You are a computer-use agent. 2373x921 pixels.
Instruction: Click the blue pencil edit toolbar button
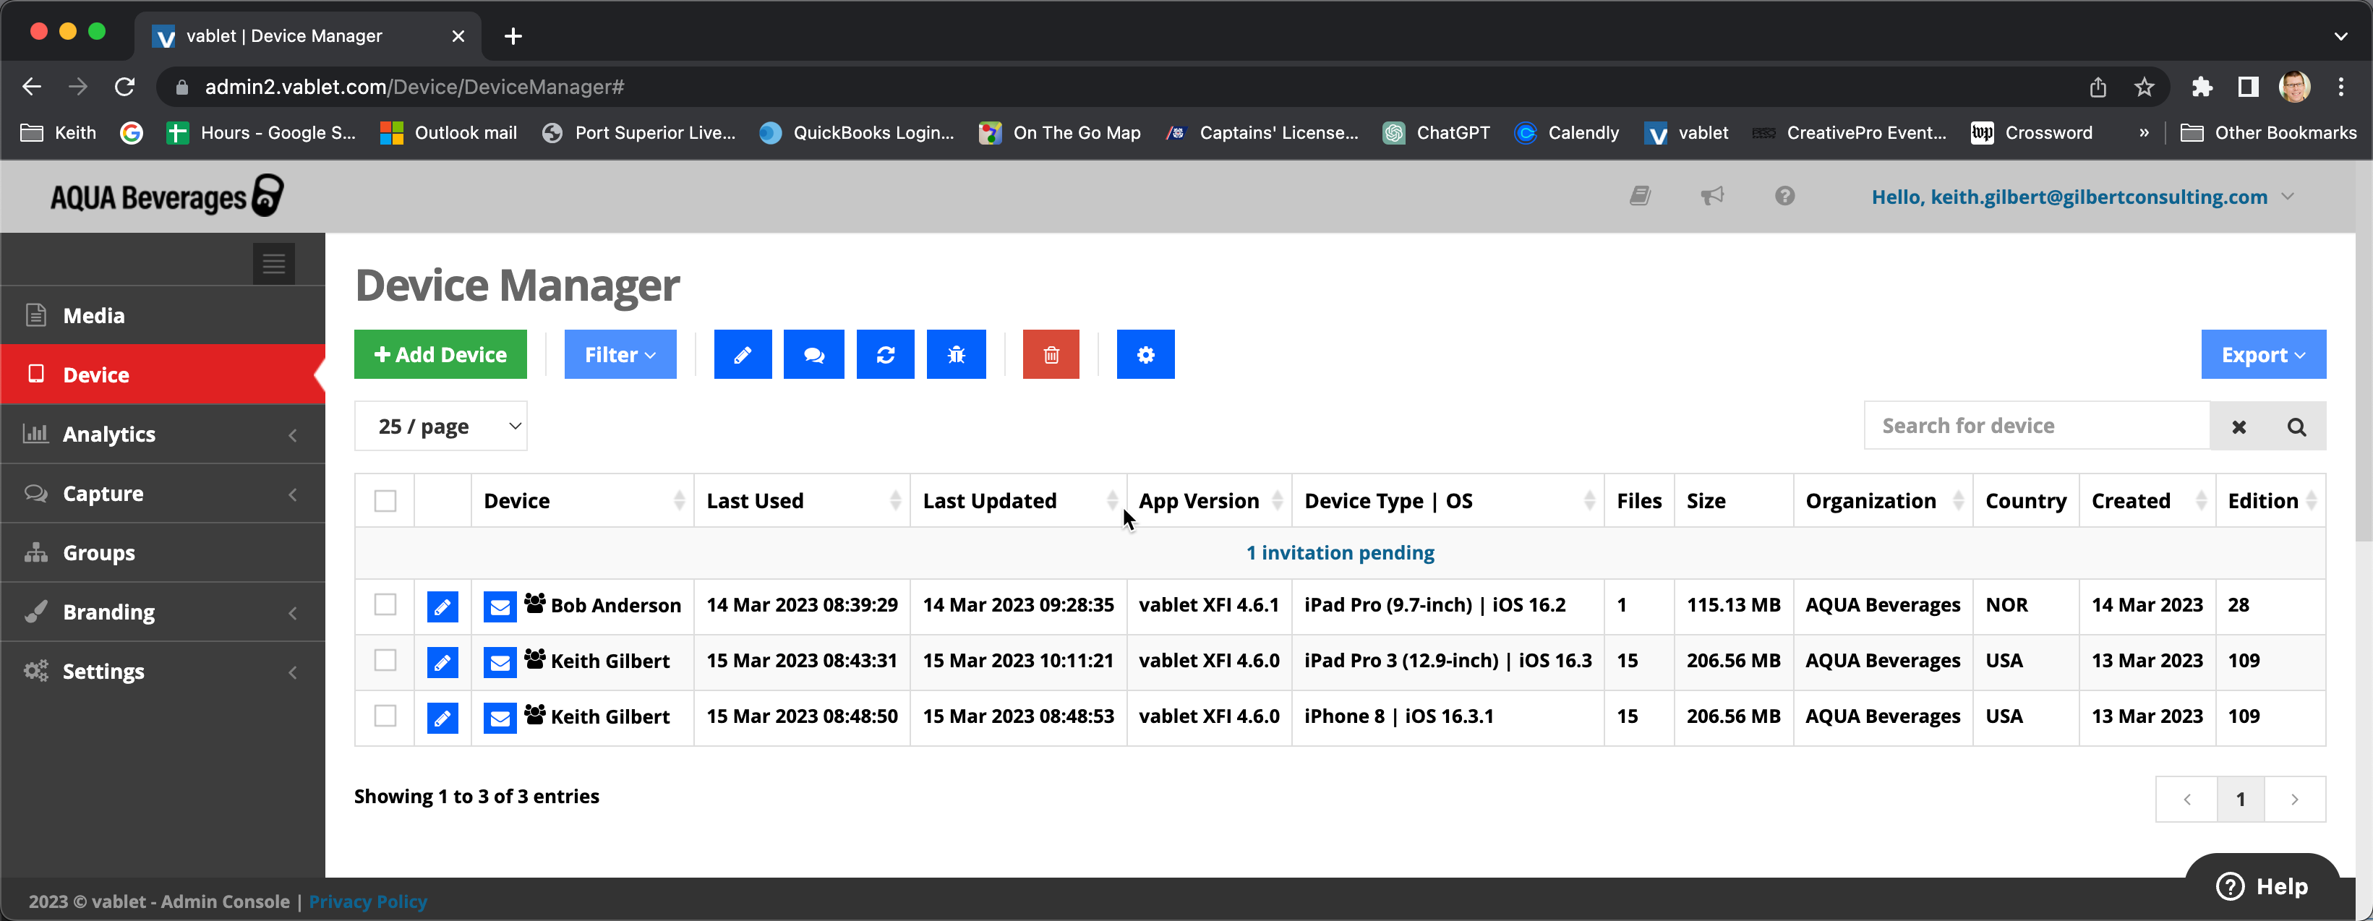pyautogui.click(x=743, y=354)
